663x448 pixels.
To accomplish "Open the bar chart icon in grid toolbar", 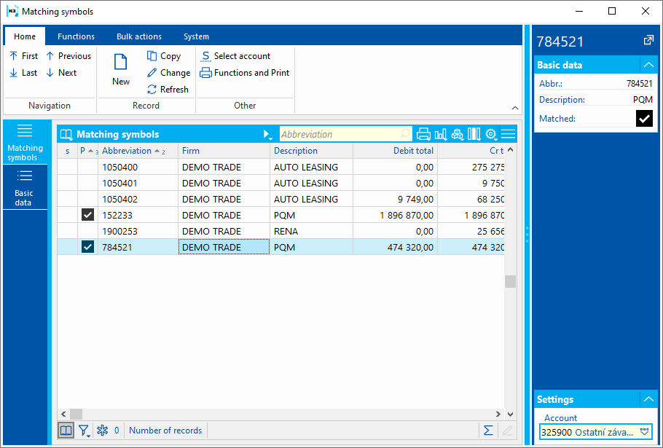I will [x=441, y=134].
